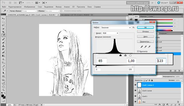Viewport: 184px width, 106px height.
Task: Open layer styles fx menu
Action: 160,105
